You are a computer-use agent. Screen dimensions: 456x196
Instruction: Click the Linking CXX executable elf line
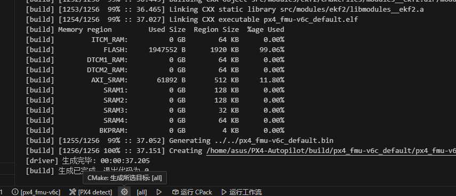(192, 20)
